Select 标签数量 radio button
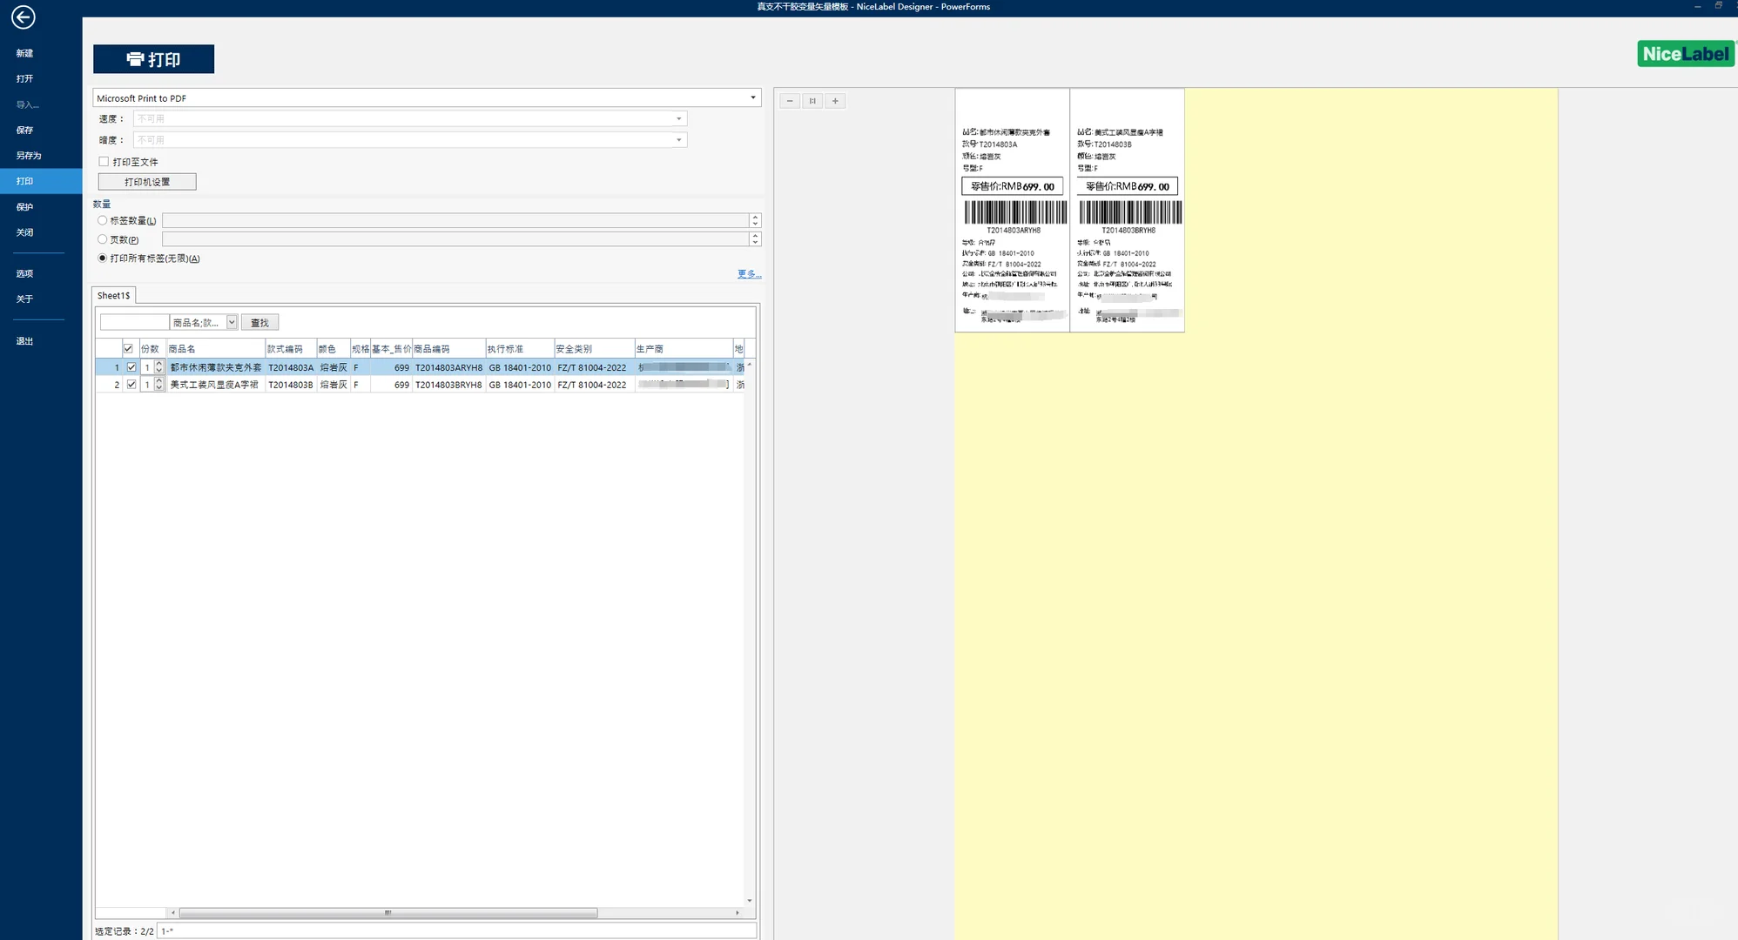Image resolution: width=1738 pixels, height=940 pixels. 103,220
